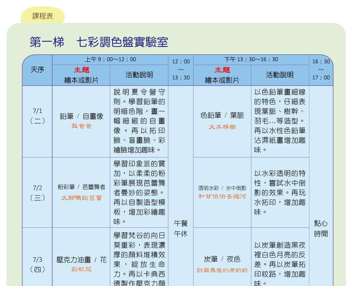Select the 下午 13:30~16:30 header cell
Image resolution: width=352 pixels, height=286 pixels.
[251, 59]
